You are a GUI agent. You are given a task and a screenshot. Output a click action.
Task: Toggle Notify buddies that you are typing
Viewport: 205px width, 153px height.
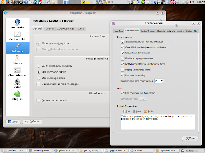click(x=123, y=64)
